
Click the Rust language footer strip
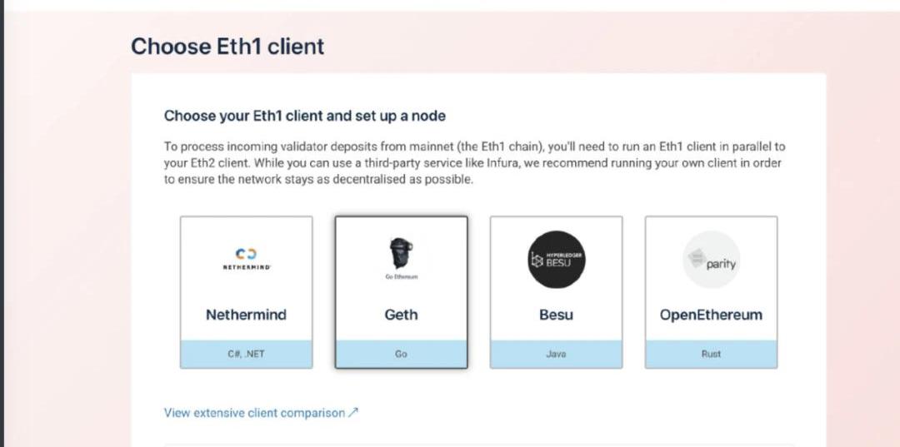711,354
